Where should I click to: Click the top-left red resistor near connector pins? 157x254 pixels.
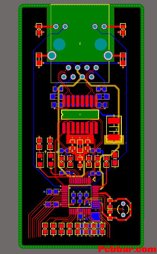(39, 29)
